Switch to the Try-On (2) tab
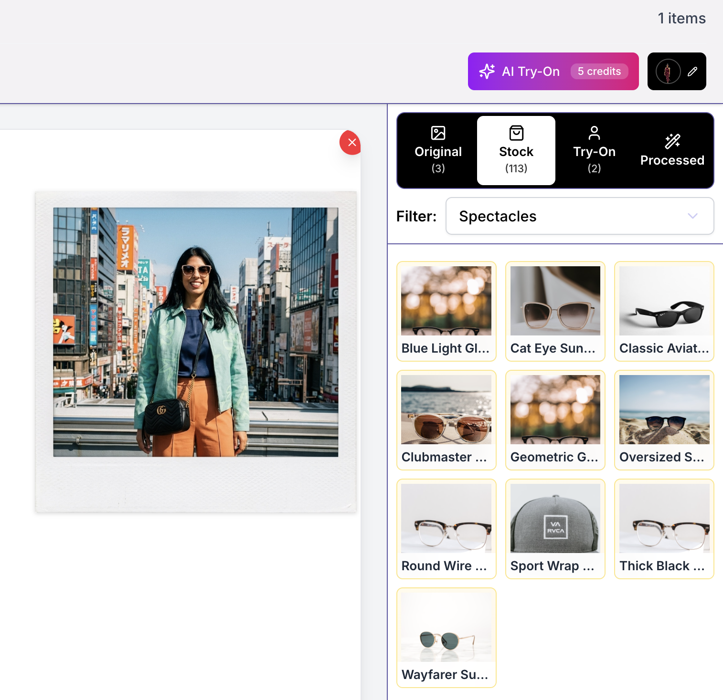723x700 pixels. pos(594,150)
